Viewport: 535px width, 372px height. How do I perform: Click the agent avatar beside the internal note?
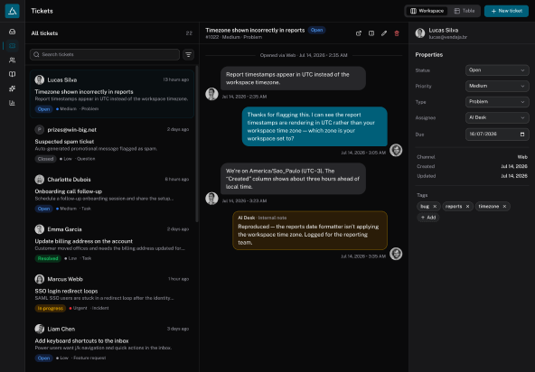[x=396, y=254]
